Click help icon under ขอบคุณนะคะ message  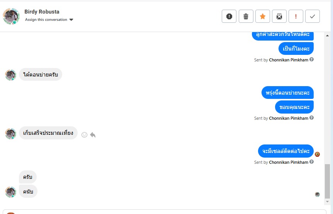[x=311, y=118]
